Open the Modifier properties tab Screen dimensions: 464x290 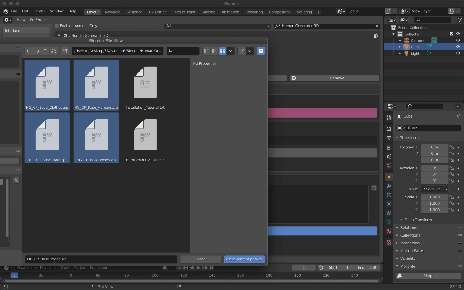click(388, 186)
